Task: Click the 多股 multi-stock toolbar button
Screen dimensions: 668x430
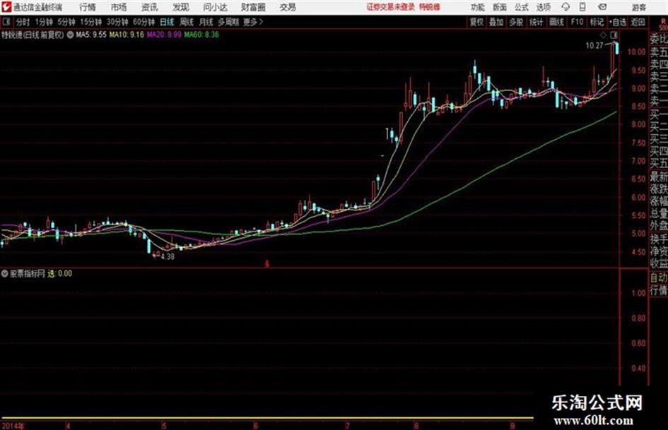Action: pos(516,22)
